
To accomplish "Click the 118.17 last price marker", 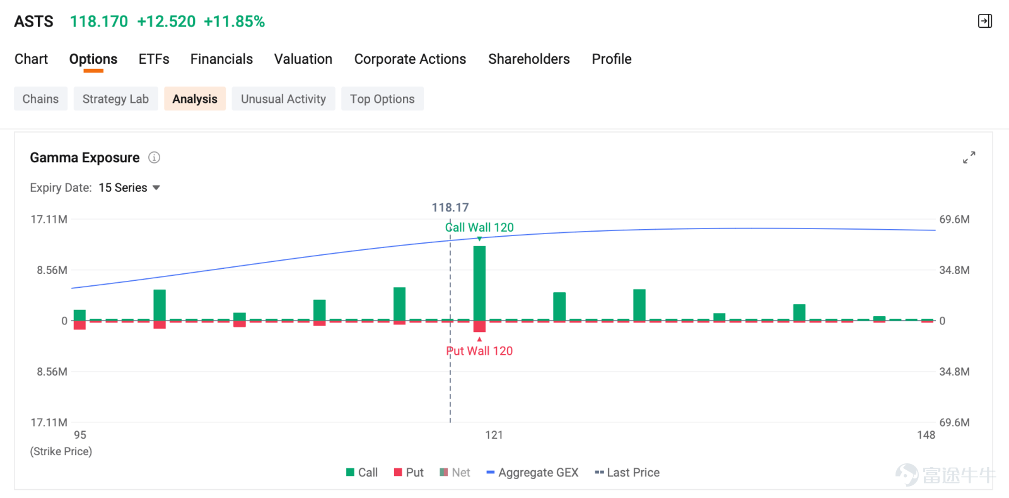I will (x=450, y=208).
